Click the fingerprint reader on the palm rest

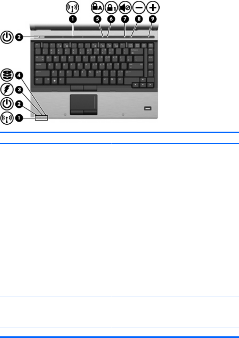[147, 108]
